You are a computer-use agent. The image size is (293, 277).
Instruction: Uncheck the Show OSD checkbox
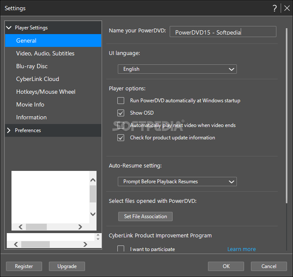pos(121,113)
